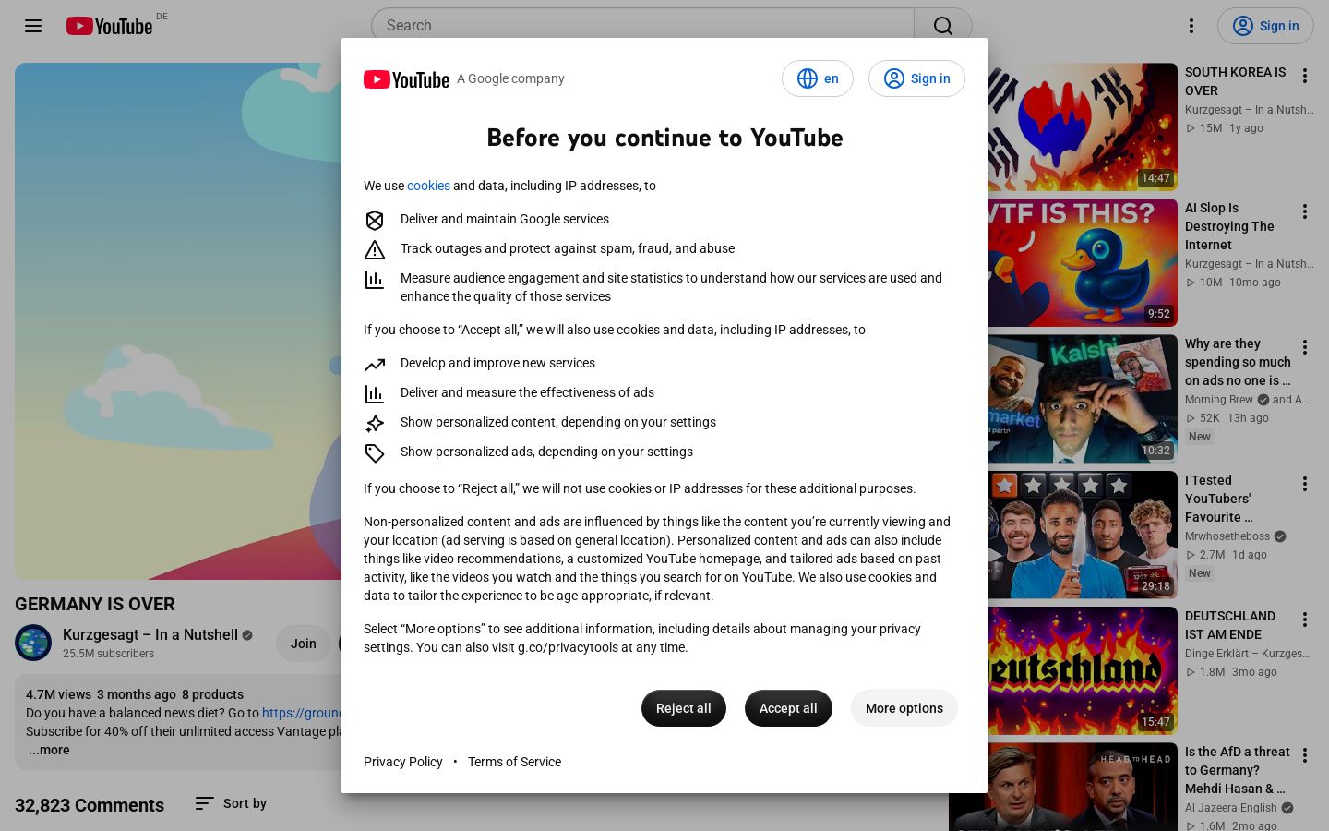Open SOUTH KOREA IS OVER video thumbnail

(1083, 127)
